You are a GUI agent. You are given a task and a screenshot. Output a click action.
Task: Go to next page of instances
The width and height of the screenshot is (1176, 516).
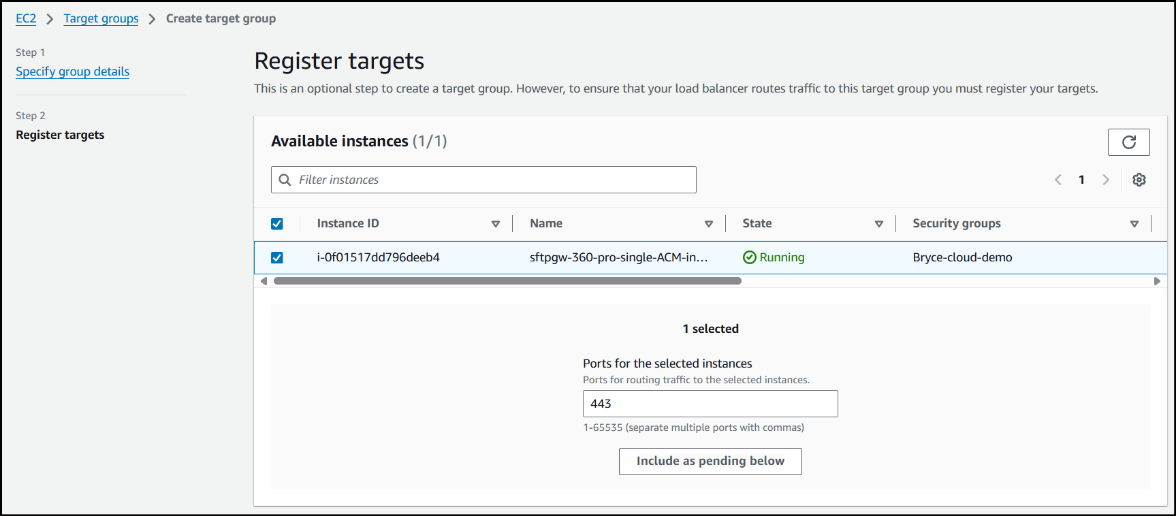[1106, 180]
